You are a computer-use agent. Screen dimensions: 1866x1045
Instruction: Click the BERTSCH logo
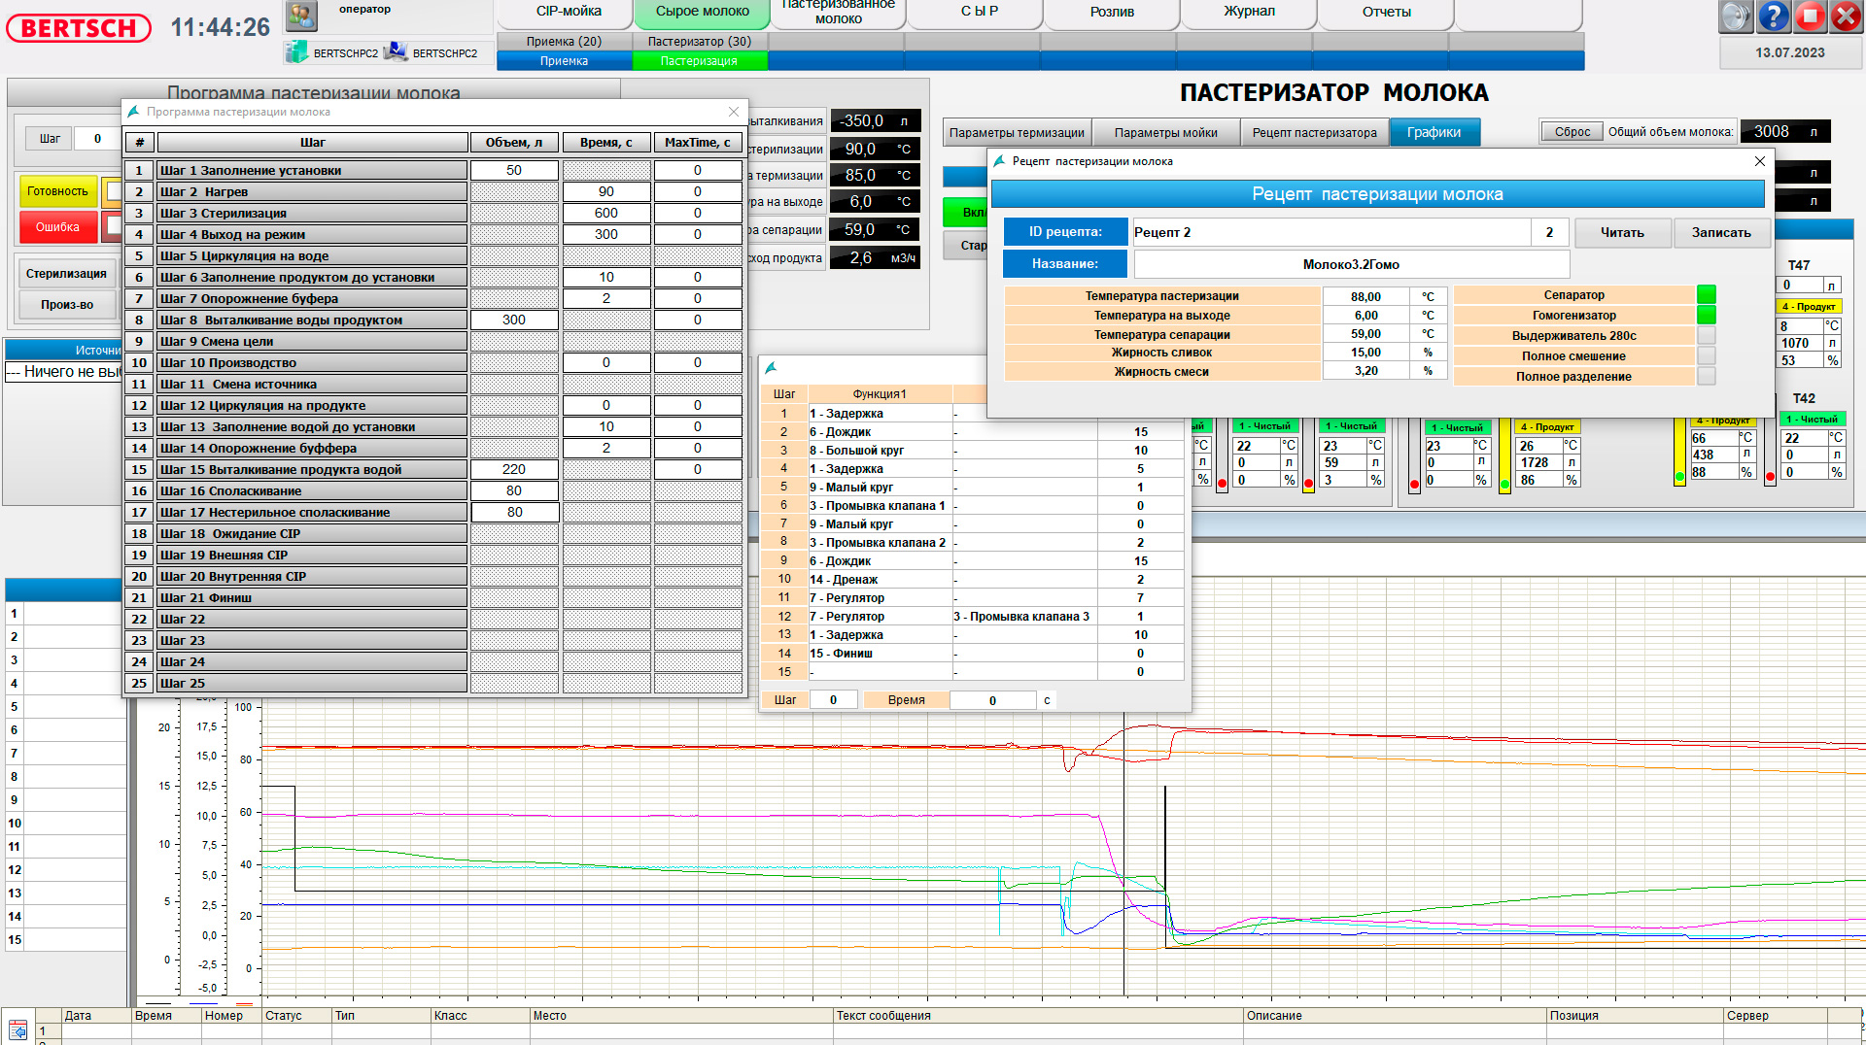click(x=79, y=28)
